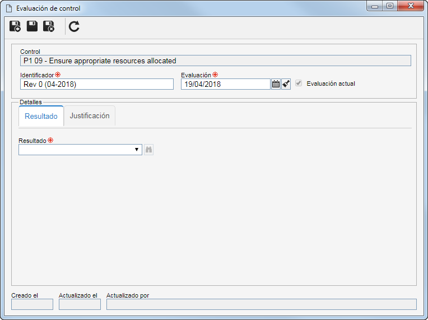Click the Save and New toolbar icon
The image size is (428, 320).
click(x=15, y=26)
